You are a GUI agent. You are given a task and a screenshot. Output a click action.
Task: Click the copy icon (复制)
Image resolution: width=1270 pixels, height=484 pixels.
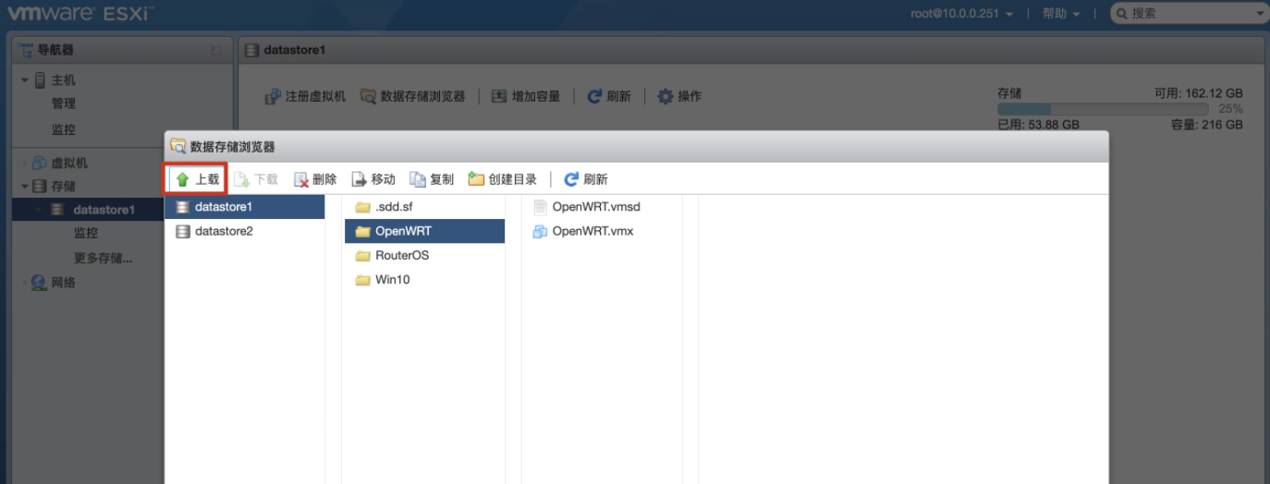coord(418,179)
